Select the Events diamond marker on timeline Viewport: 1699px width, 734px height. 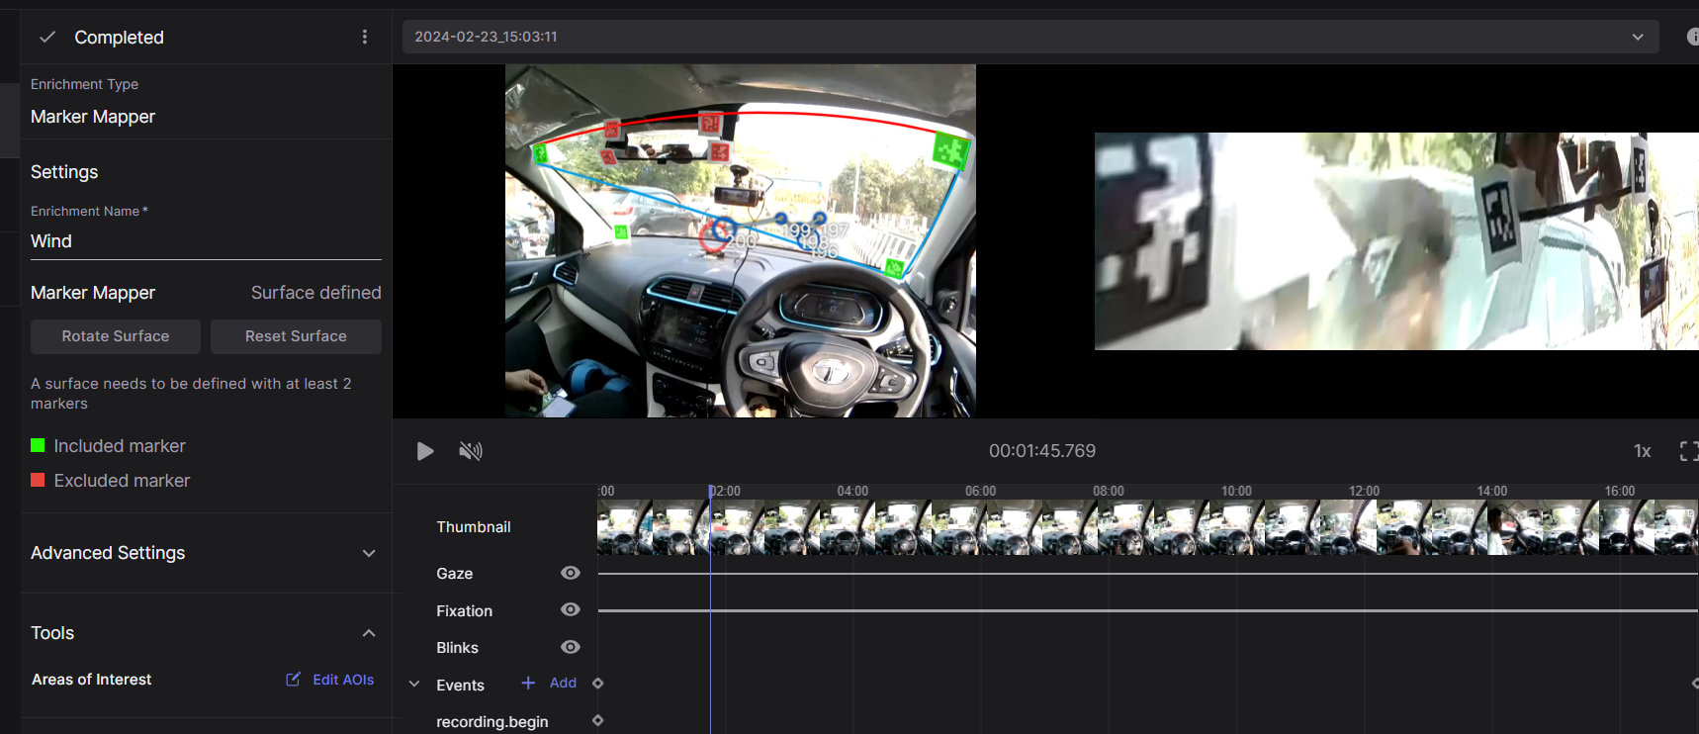point(597,684)
